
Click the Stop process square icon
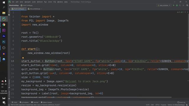(183, 5)
